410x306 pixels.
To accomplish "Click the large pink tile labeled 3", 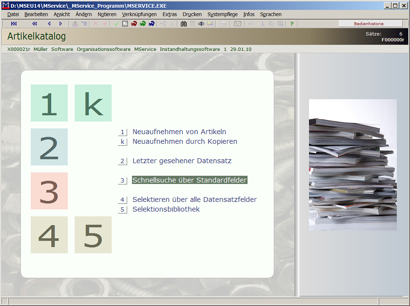I will click(x=49, y=191).
